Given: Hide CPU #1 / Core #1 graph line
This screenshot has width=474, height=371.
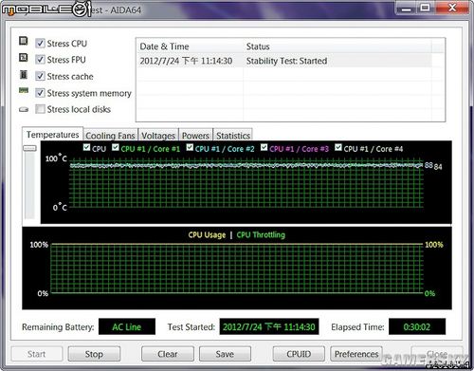Looking at the screenshot, I should tap(116, 147).
